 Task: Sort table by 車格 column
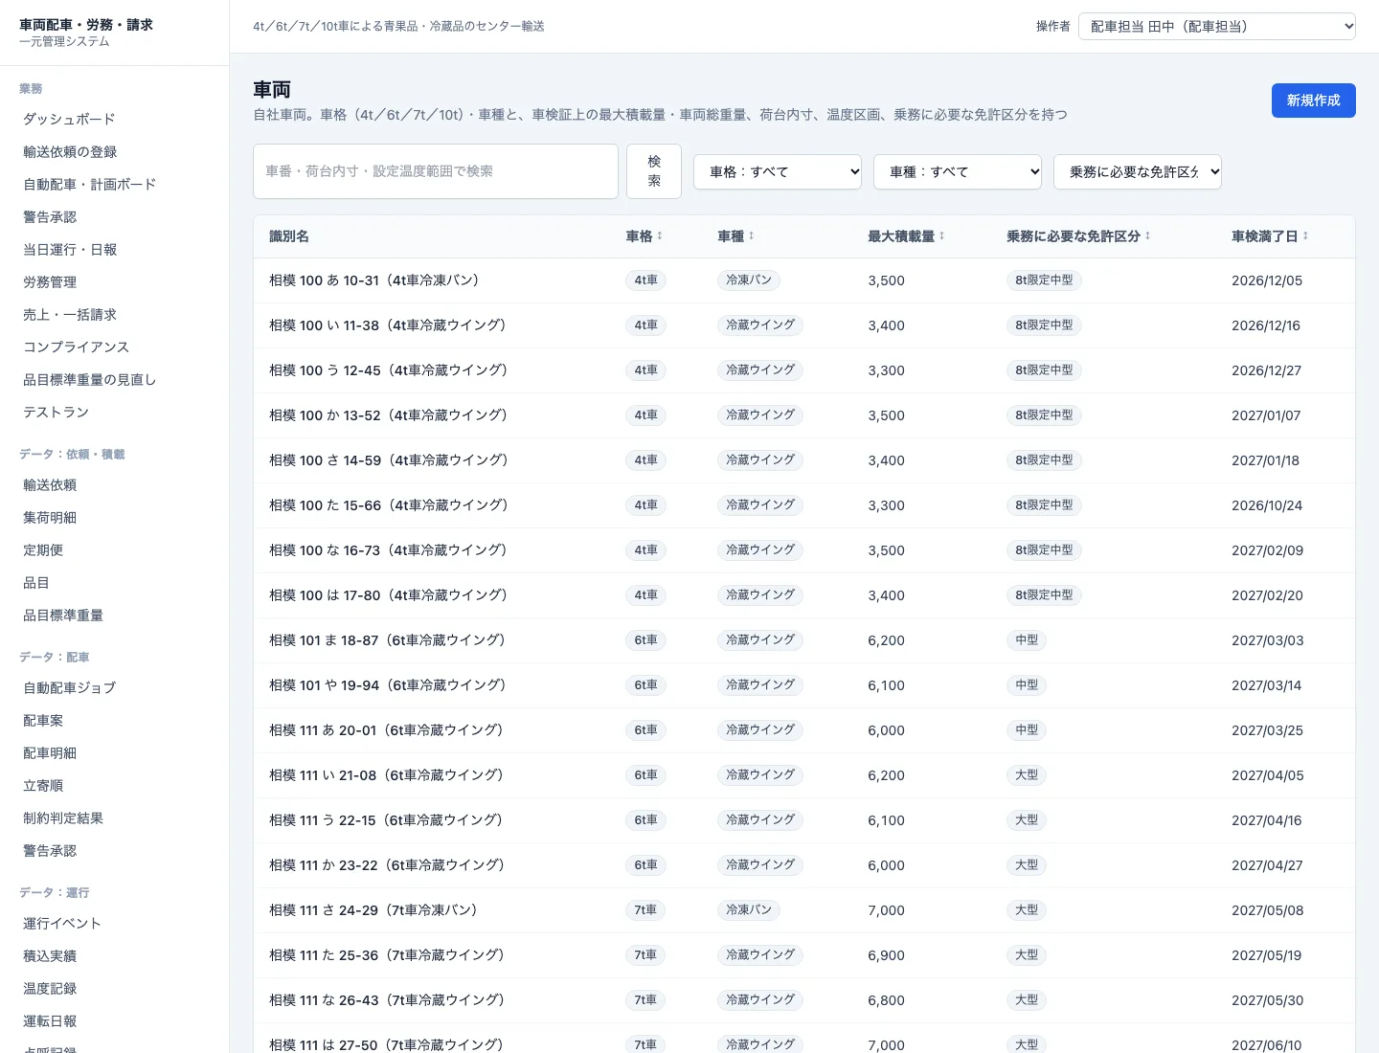tap(644, 236)
